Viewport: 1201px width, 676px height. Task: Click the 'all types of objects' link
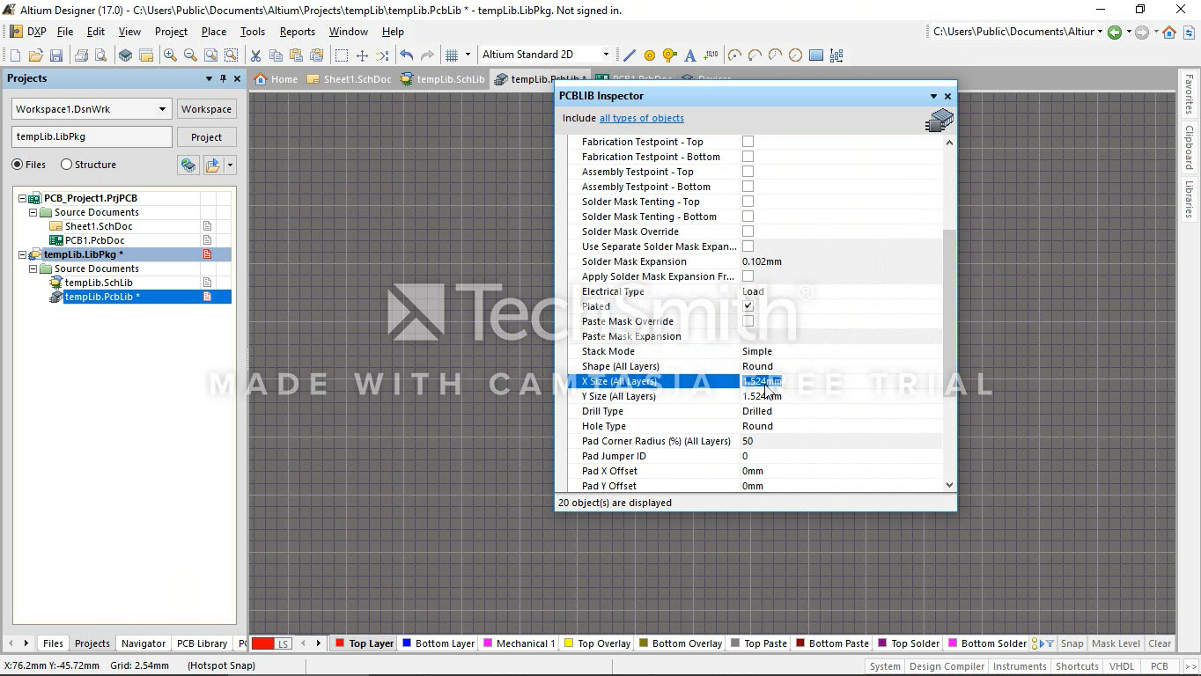641,118
